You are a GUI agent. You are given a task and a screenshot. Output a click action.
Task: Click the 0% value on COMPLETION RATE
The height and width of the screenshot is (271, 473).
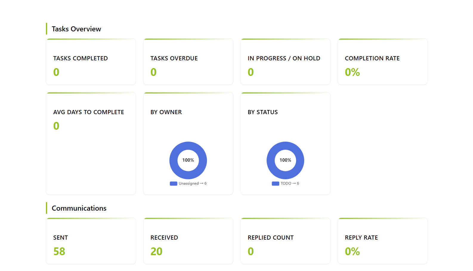tap(352, 72)
